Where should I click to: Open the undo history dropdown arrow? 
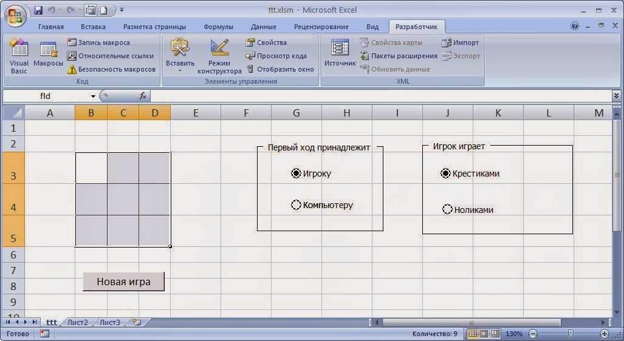click(60, 10)
